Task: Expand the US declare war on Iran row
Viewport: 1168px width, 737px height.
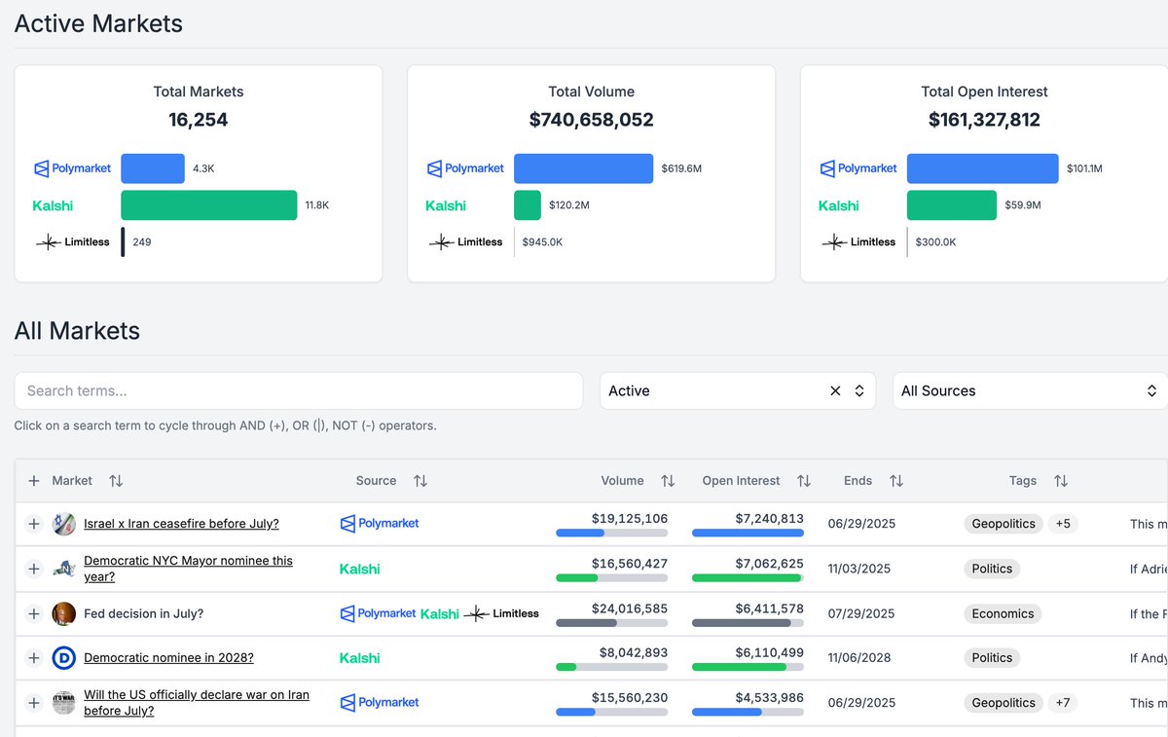Action: (x=33, y=703)
